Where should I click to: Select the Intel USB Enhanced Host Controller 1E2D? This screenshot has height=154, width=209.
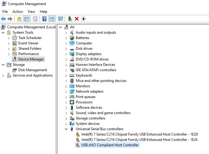[139, 134]
